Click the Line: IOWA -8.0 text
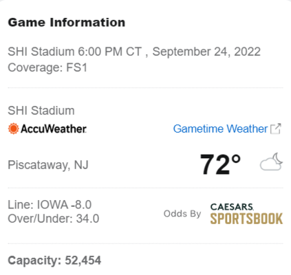The height and width of the screenshot is (275, 291). click(x=50, y=205)
